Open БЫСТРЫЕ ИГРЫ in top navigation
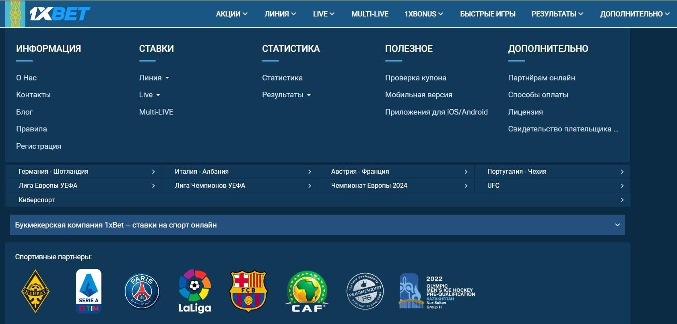The height and width of the screenshot is (324, 677). click(x=488, y=14)
